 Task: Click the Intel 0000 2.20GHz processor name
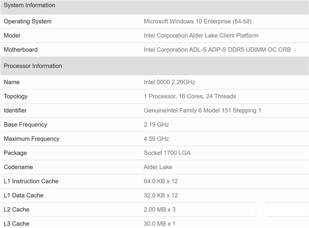pyautogui.click(x=169, y=82)
